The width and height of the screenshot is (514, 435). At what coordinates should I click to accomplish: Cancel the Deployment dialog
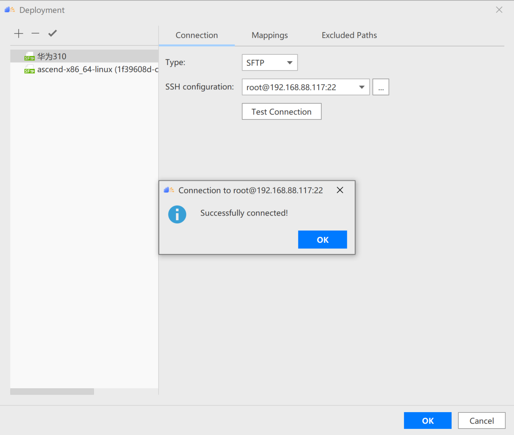[482, 420]
